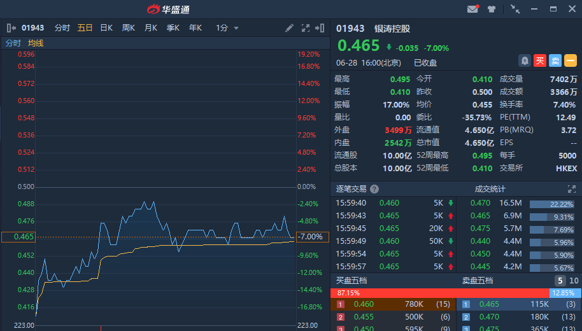Click the yellow minus button
The image size is (582, 331).
[571, 60]
